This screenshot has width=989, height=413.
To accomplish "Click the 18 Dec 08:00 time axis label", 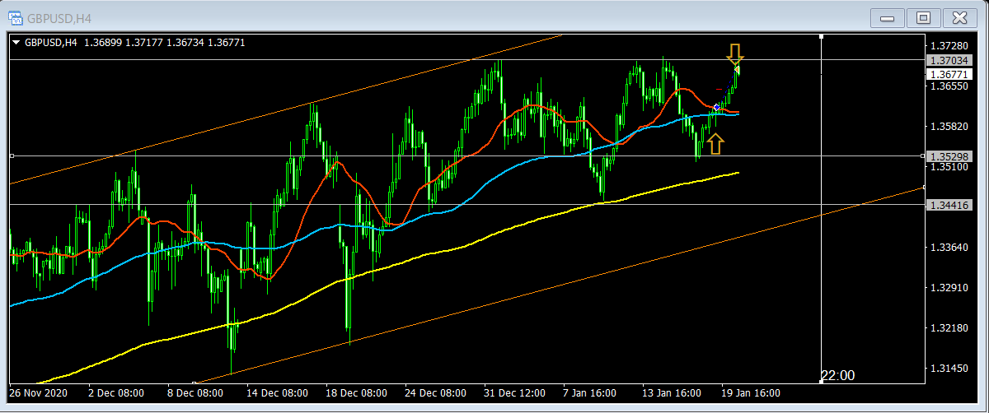I will tap(356, 392).
